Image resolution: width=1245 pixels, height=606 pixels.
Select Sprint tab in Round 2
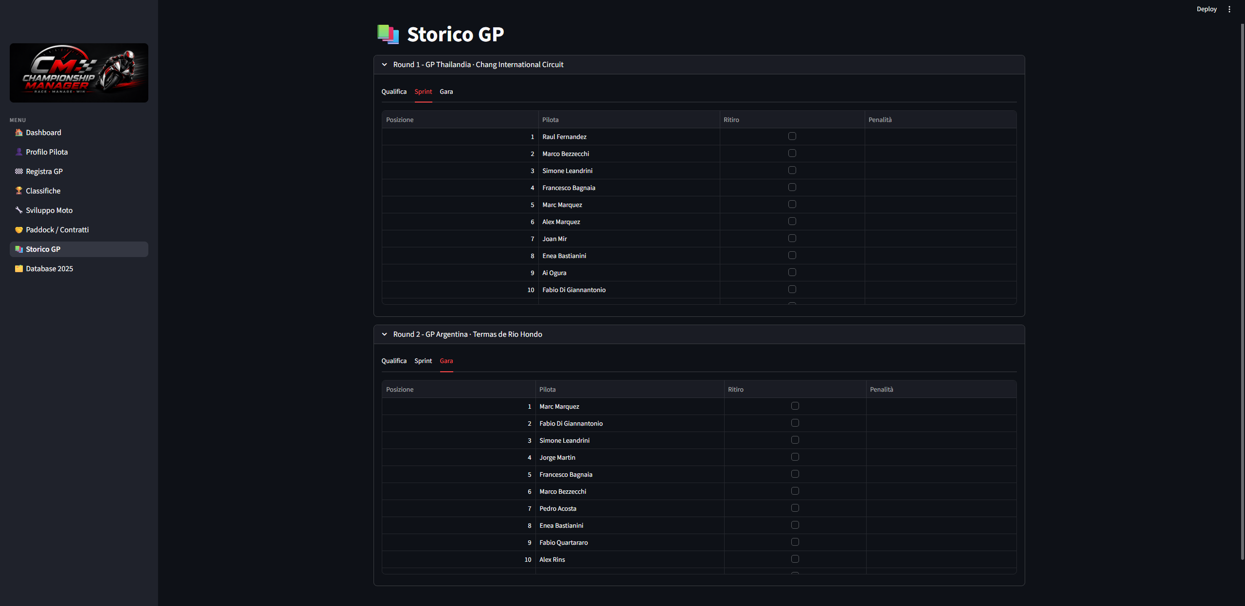423,361
